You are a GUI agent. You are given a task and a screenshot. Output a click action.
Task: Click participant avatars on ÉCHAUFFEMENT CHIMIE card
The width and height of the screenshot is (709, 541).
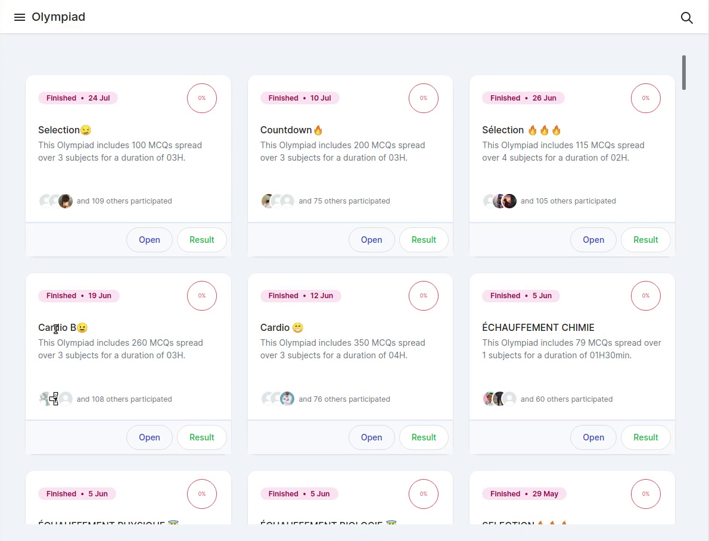pos(499,399)
